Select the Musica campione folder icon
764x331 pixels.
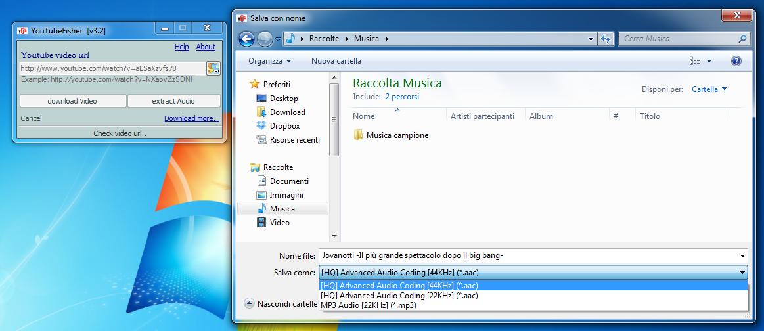click(358, 135)
